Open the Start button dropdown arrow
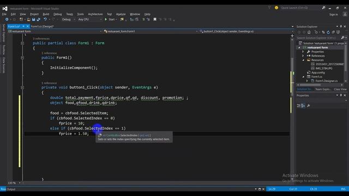This screenshot has width=349, height=196. [x=116, y=20]
